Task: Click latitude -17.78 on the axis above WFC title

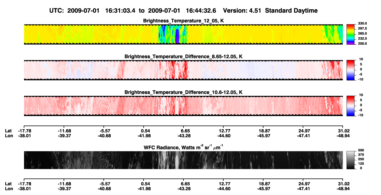Action: [x=24, y=131]
